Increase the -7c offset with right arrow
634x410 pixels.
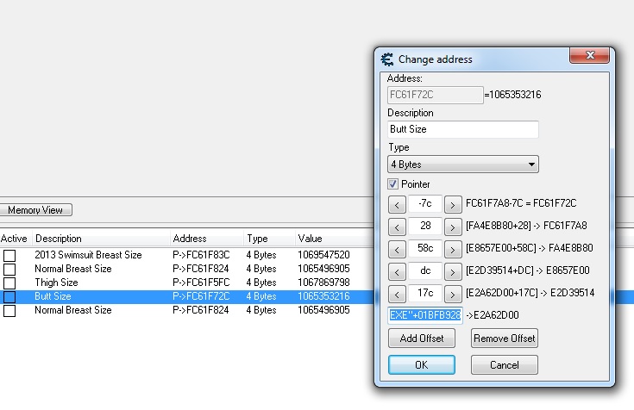pos(452,204)
